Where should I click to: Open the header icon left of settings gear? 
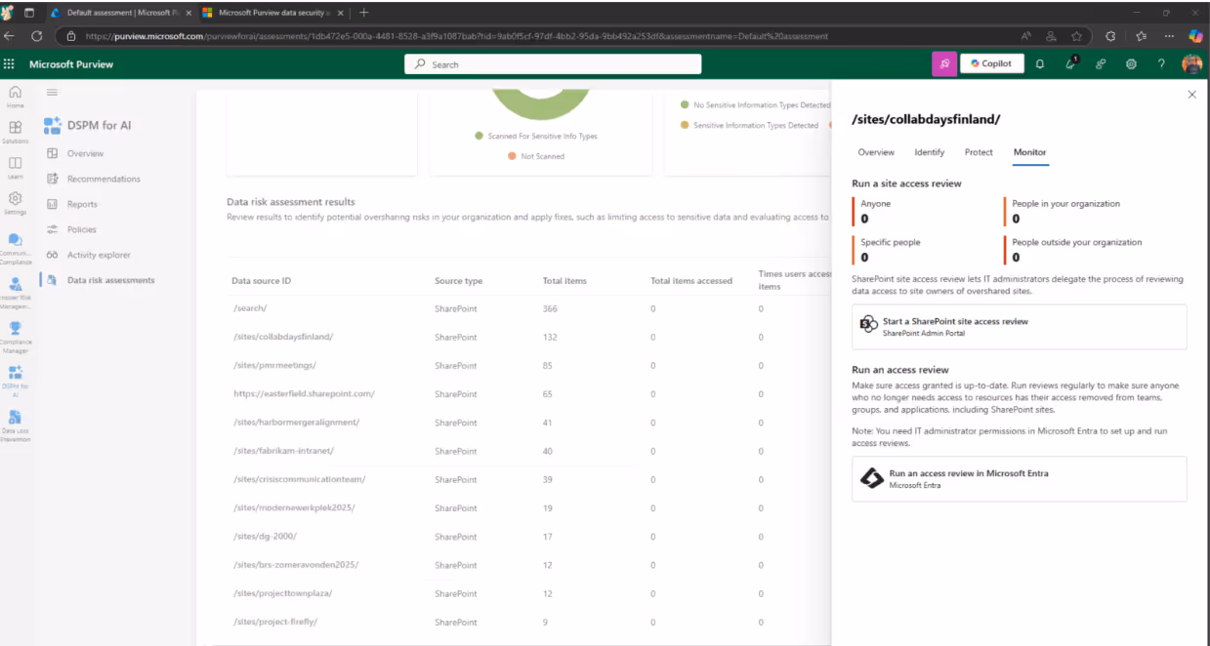point(1101,63)
